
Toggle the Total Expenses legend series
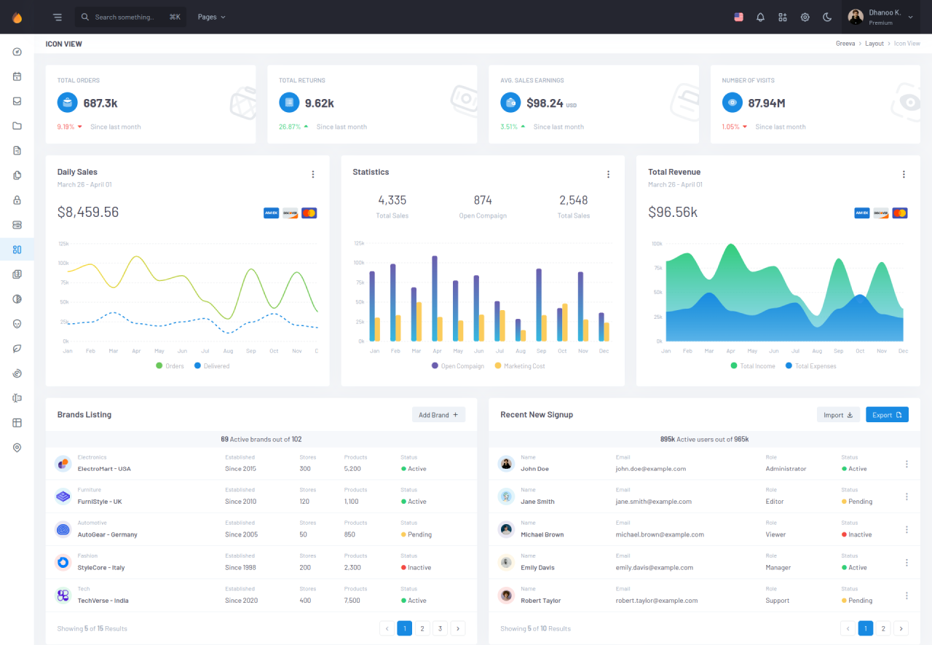(810, 366)
